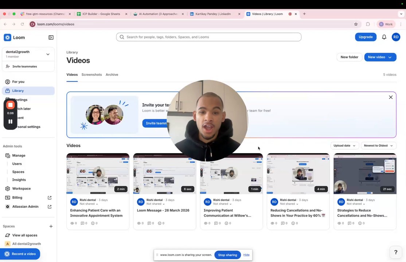The height and width of the screenshot is (262, 406).
Task: Open Spaces under Manage
Action: [x=18, y=172]
